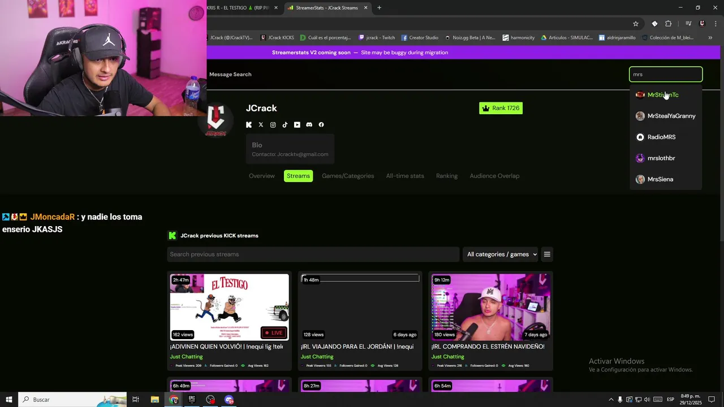The width and height of the screenshot is (724, 407).
Task: Choose RadioMRS in the suggestion list
Action: coord(666,137)
